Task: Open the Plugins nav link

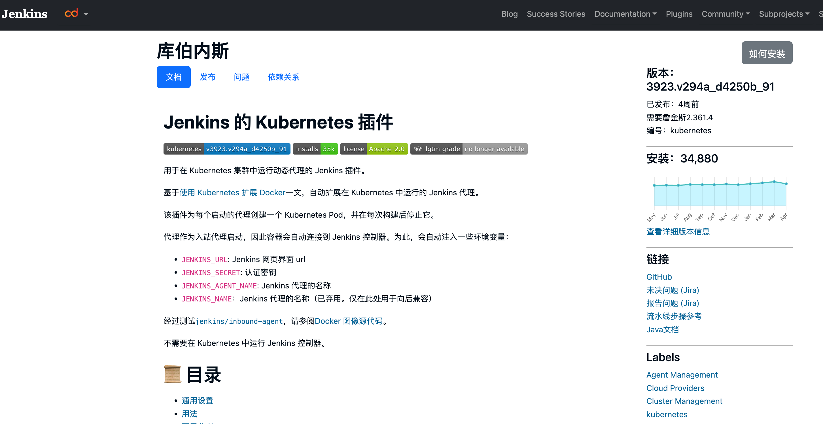Action: click(679, 14)
